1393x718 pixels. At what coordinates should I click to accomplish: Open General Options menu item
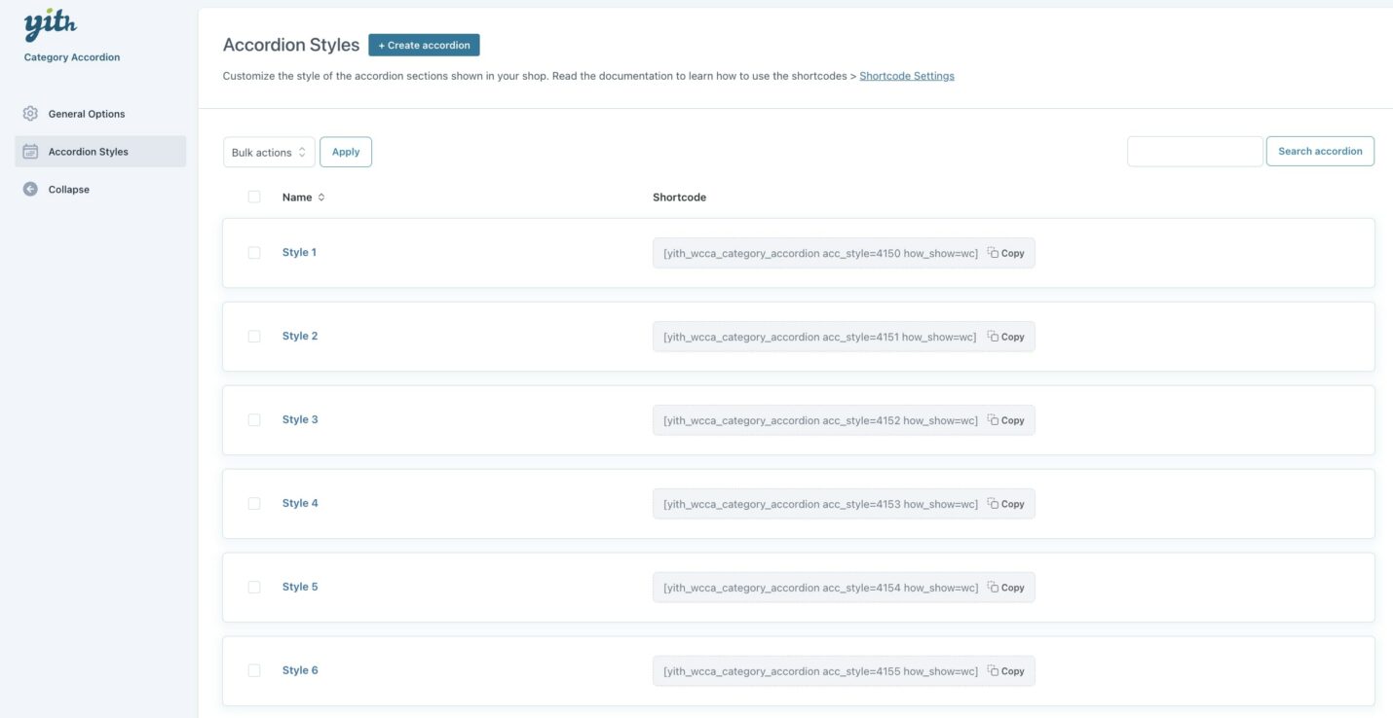click(x=87, y=114)
